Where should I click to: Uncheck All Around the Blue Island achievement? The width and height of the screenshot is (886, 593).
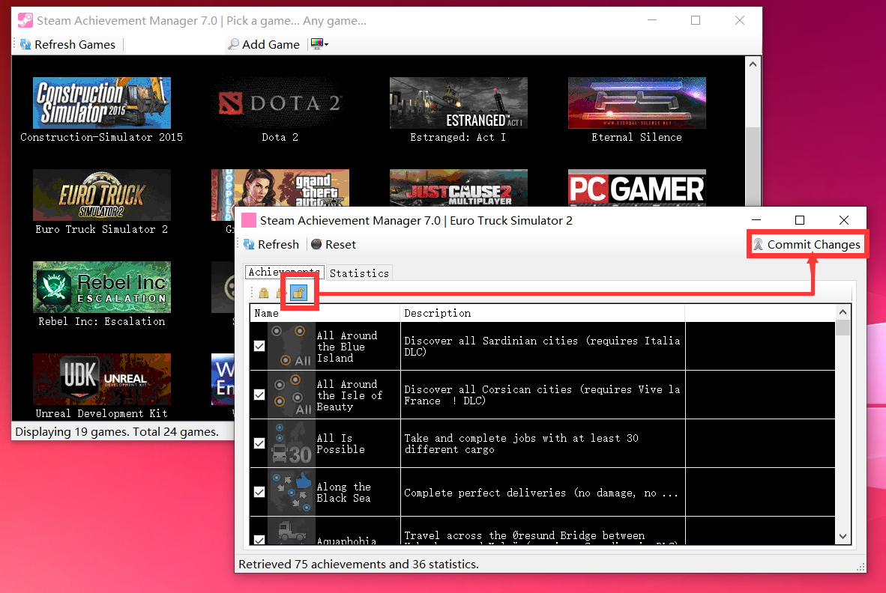pos(259,346)
